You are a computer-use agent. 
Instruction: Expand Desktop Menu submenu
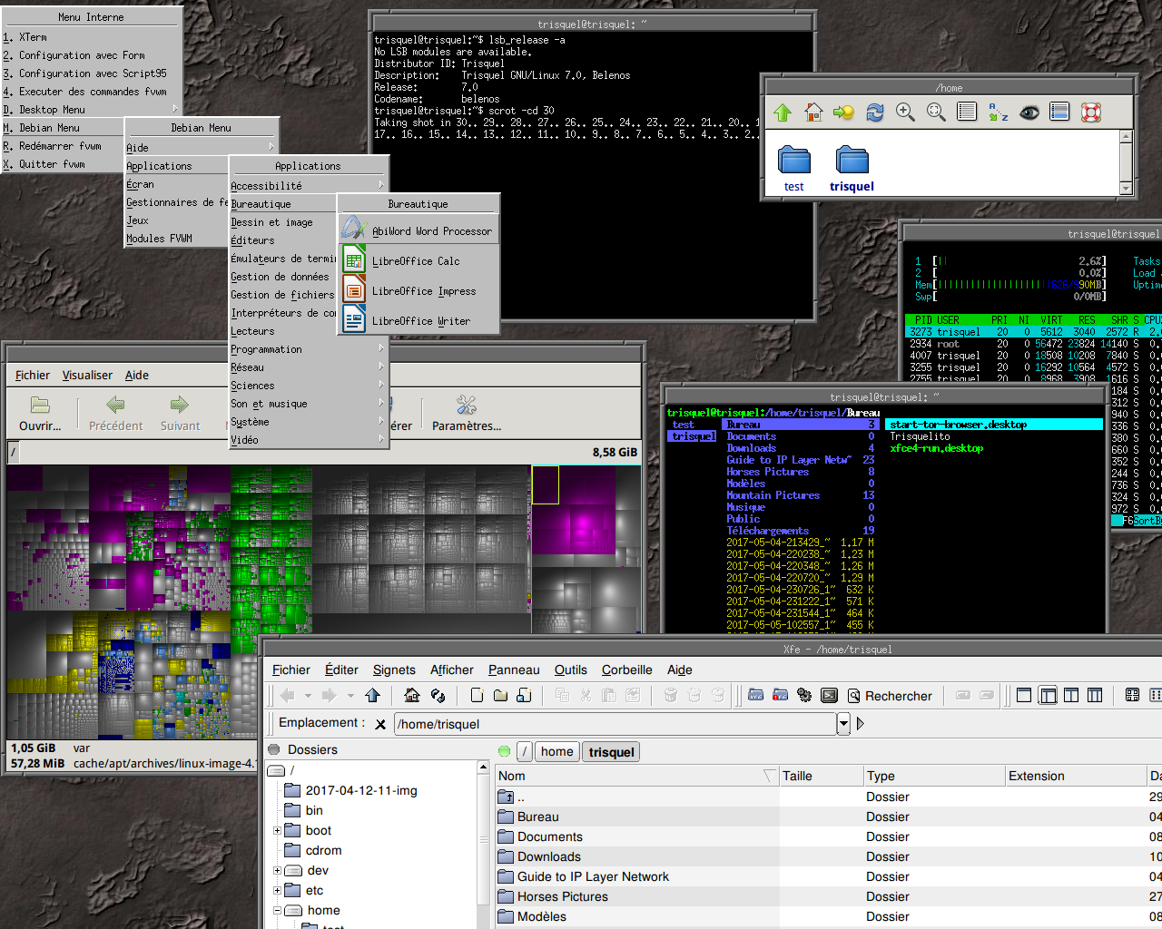tap(91, 110)
